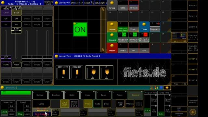Select the Color preset type tab
The width and height of the screenshot is (208, 117).
(x=88, y=95)
